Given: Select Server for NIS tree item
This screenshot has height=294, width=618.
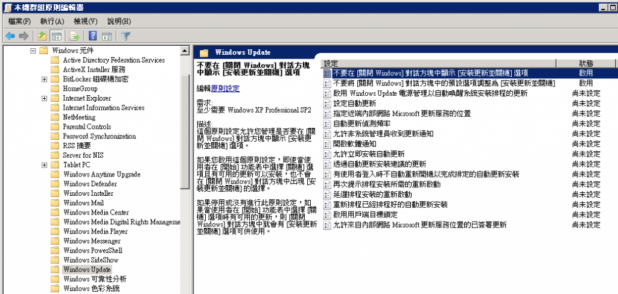Looking at the screenshot, I should pyautogui.click(x=83, y=155).
